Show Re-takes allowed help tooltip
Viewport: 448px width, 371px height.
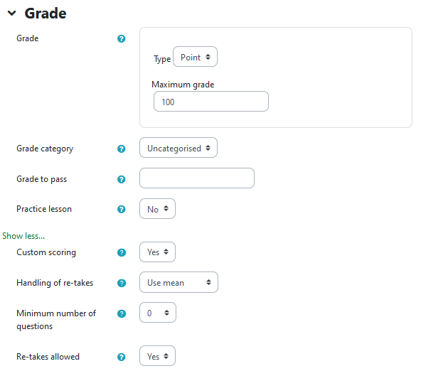coord(121,357)
